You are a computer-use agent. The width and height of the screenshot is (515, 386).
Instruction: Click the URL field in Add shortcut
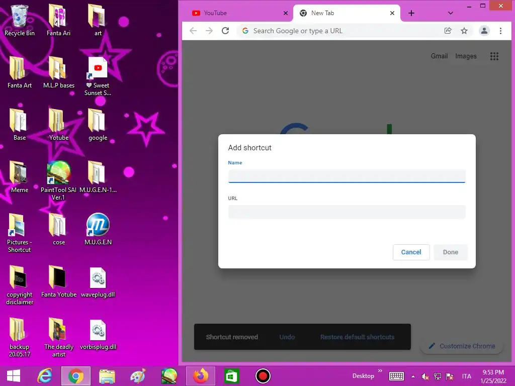(347, 212)
